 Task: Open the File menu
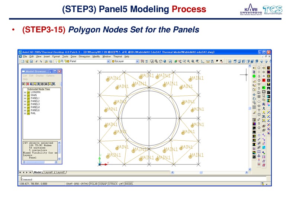pyautogui.click(x=25, y=57)
